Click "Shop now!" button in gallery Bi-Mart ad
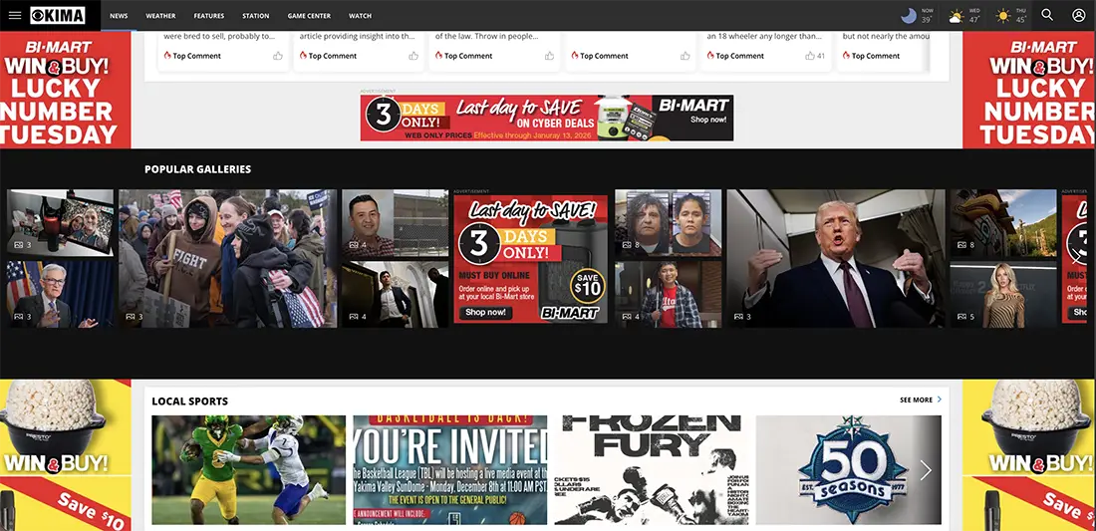Image resolution: width=1096 pixels, height=531 pixels. point(486,312)
